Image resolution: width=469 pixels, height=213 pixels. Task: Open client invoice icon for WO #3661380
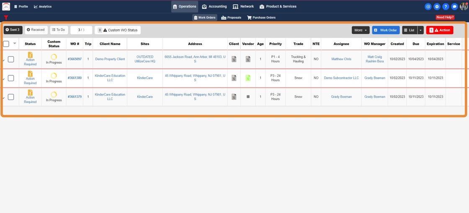[234, 78]
